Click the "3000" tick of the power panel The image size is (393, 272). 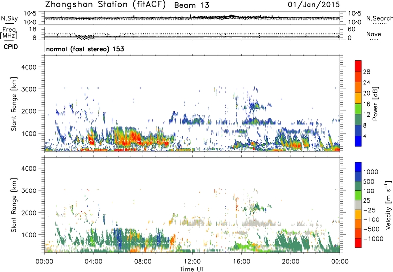click(x=29, y=89)
